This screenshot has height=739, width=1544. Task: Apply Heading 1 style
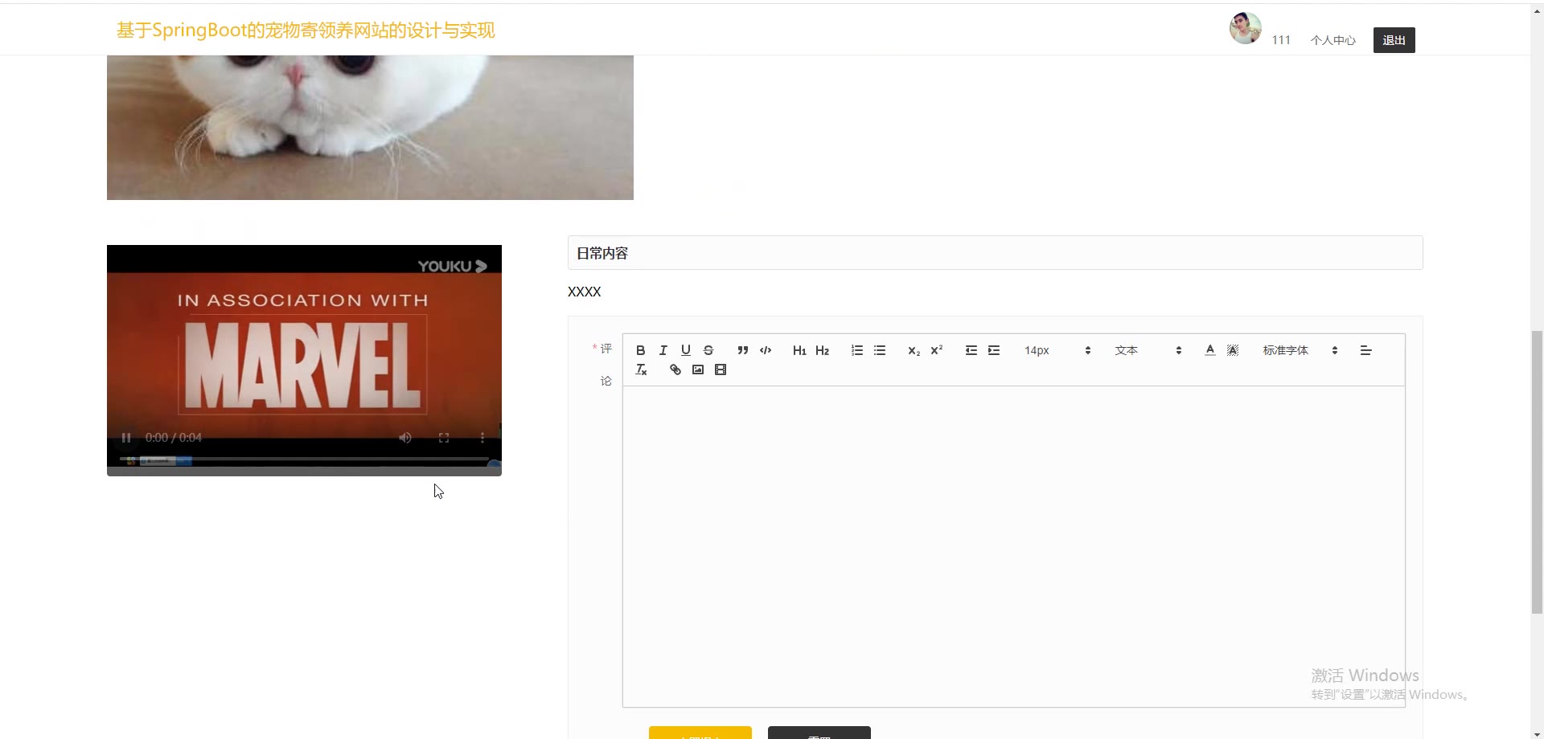(x=799, y=350)
